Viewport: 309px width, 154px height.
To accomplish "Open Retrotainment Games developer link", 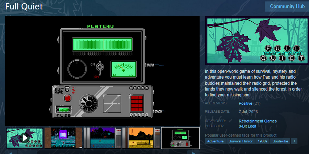I will pyautogui.click(x=258, y=121).
